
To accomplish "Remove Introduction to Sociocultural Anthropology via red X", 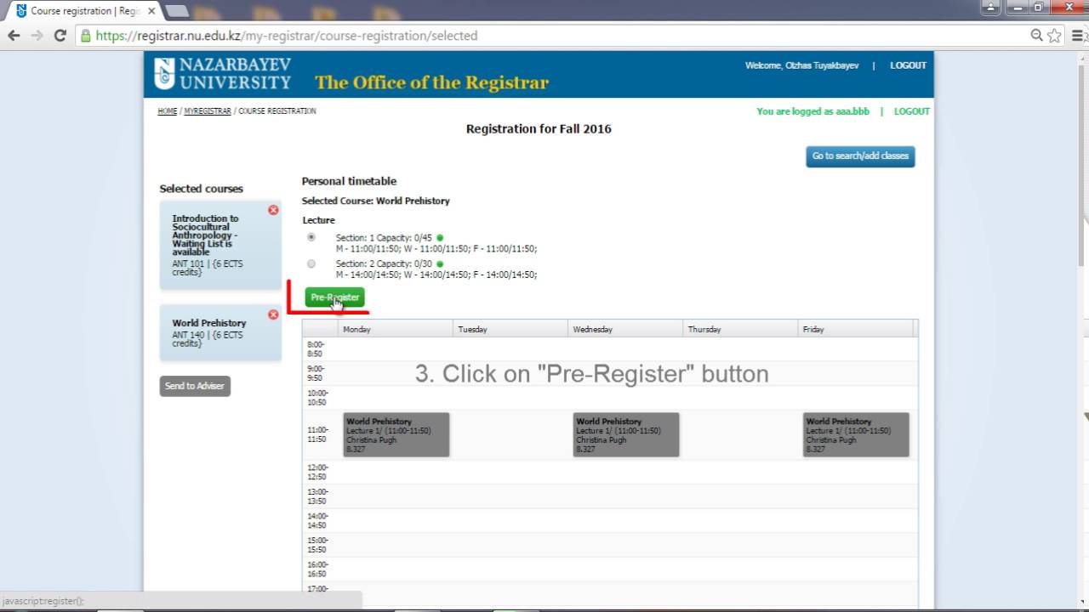I will pos(273,210).
